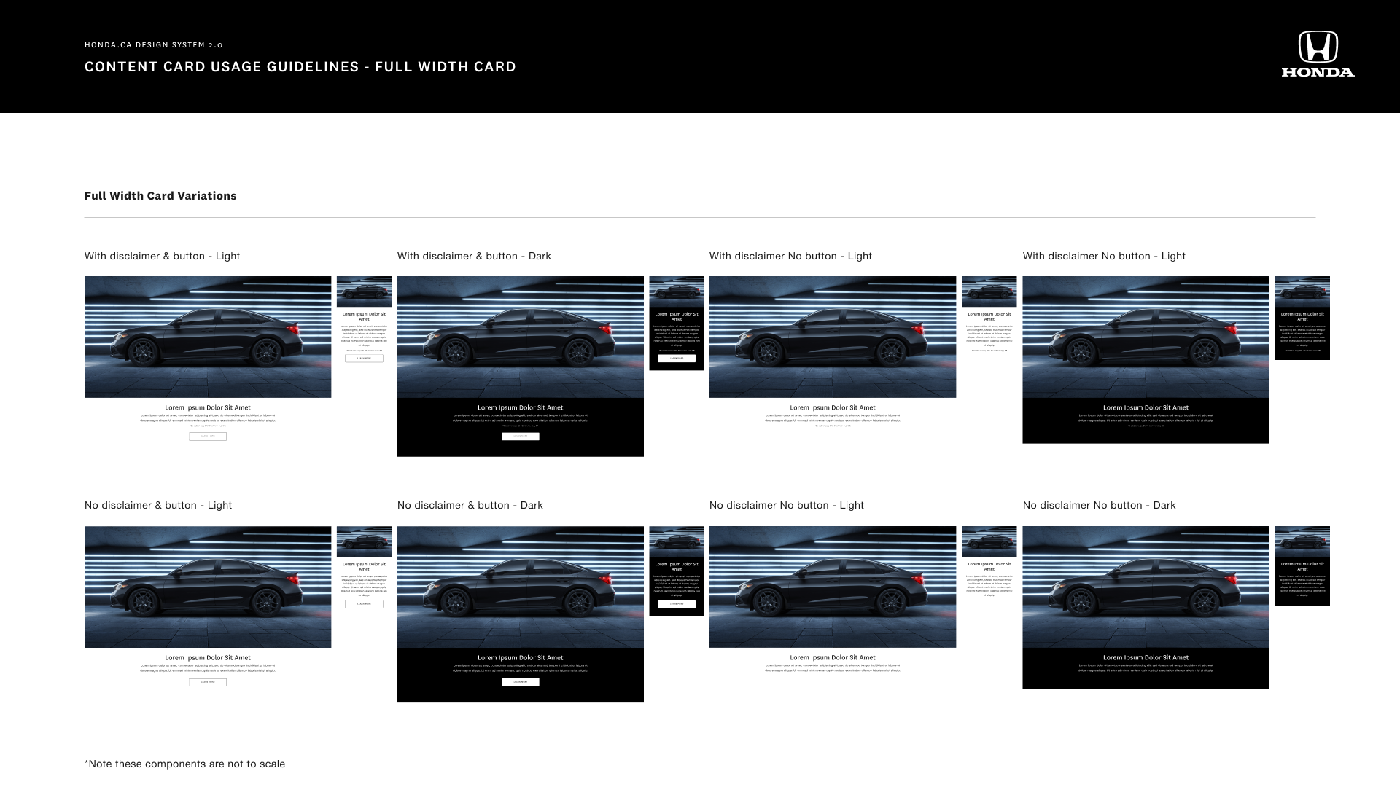Click card title in 'With disclaimer & button - Dark' desktop card

pyautogui.click(x=521, y=408)
